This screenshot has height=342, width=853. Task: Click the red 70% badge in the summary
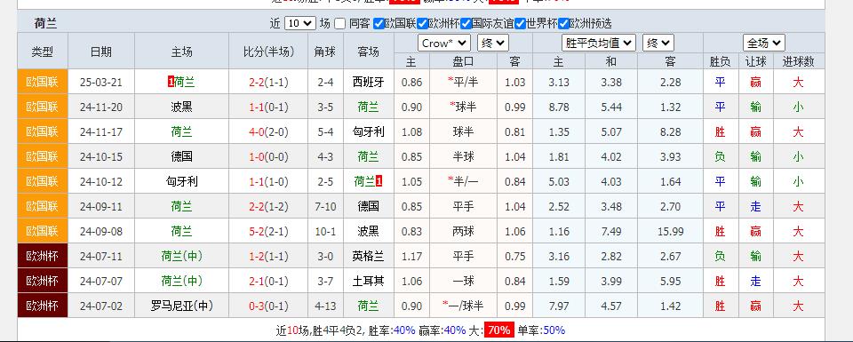(x=498, y=330)
